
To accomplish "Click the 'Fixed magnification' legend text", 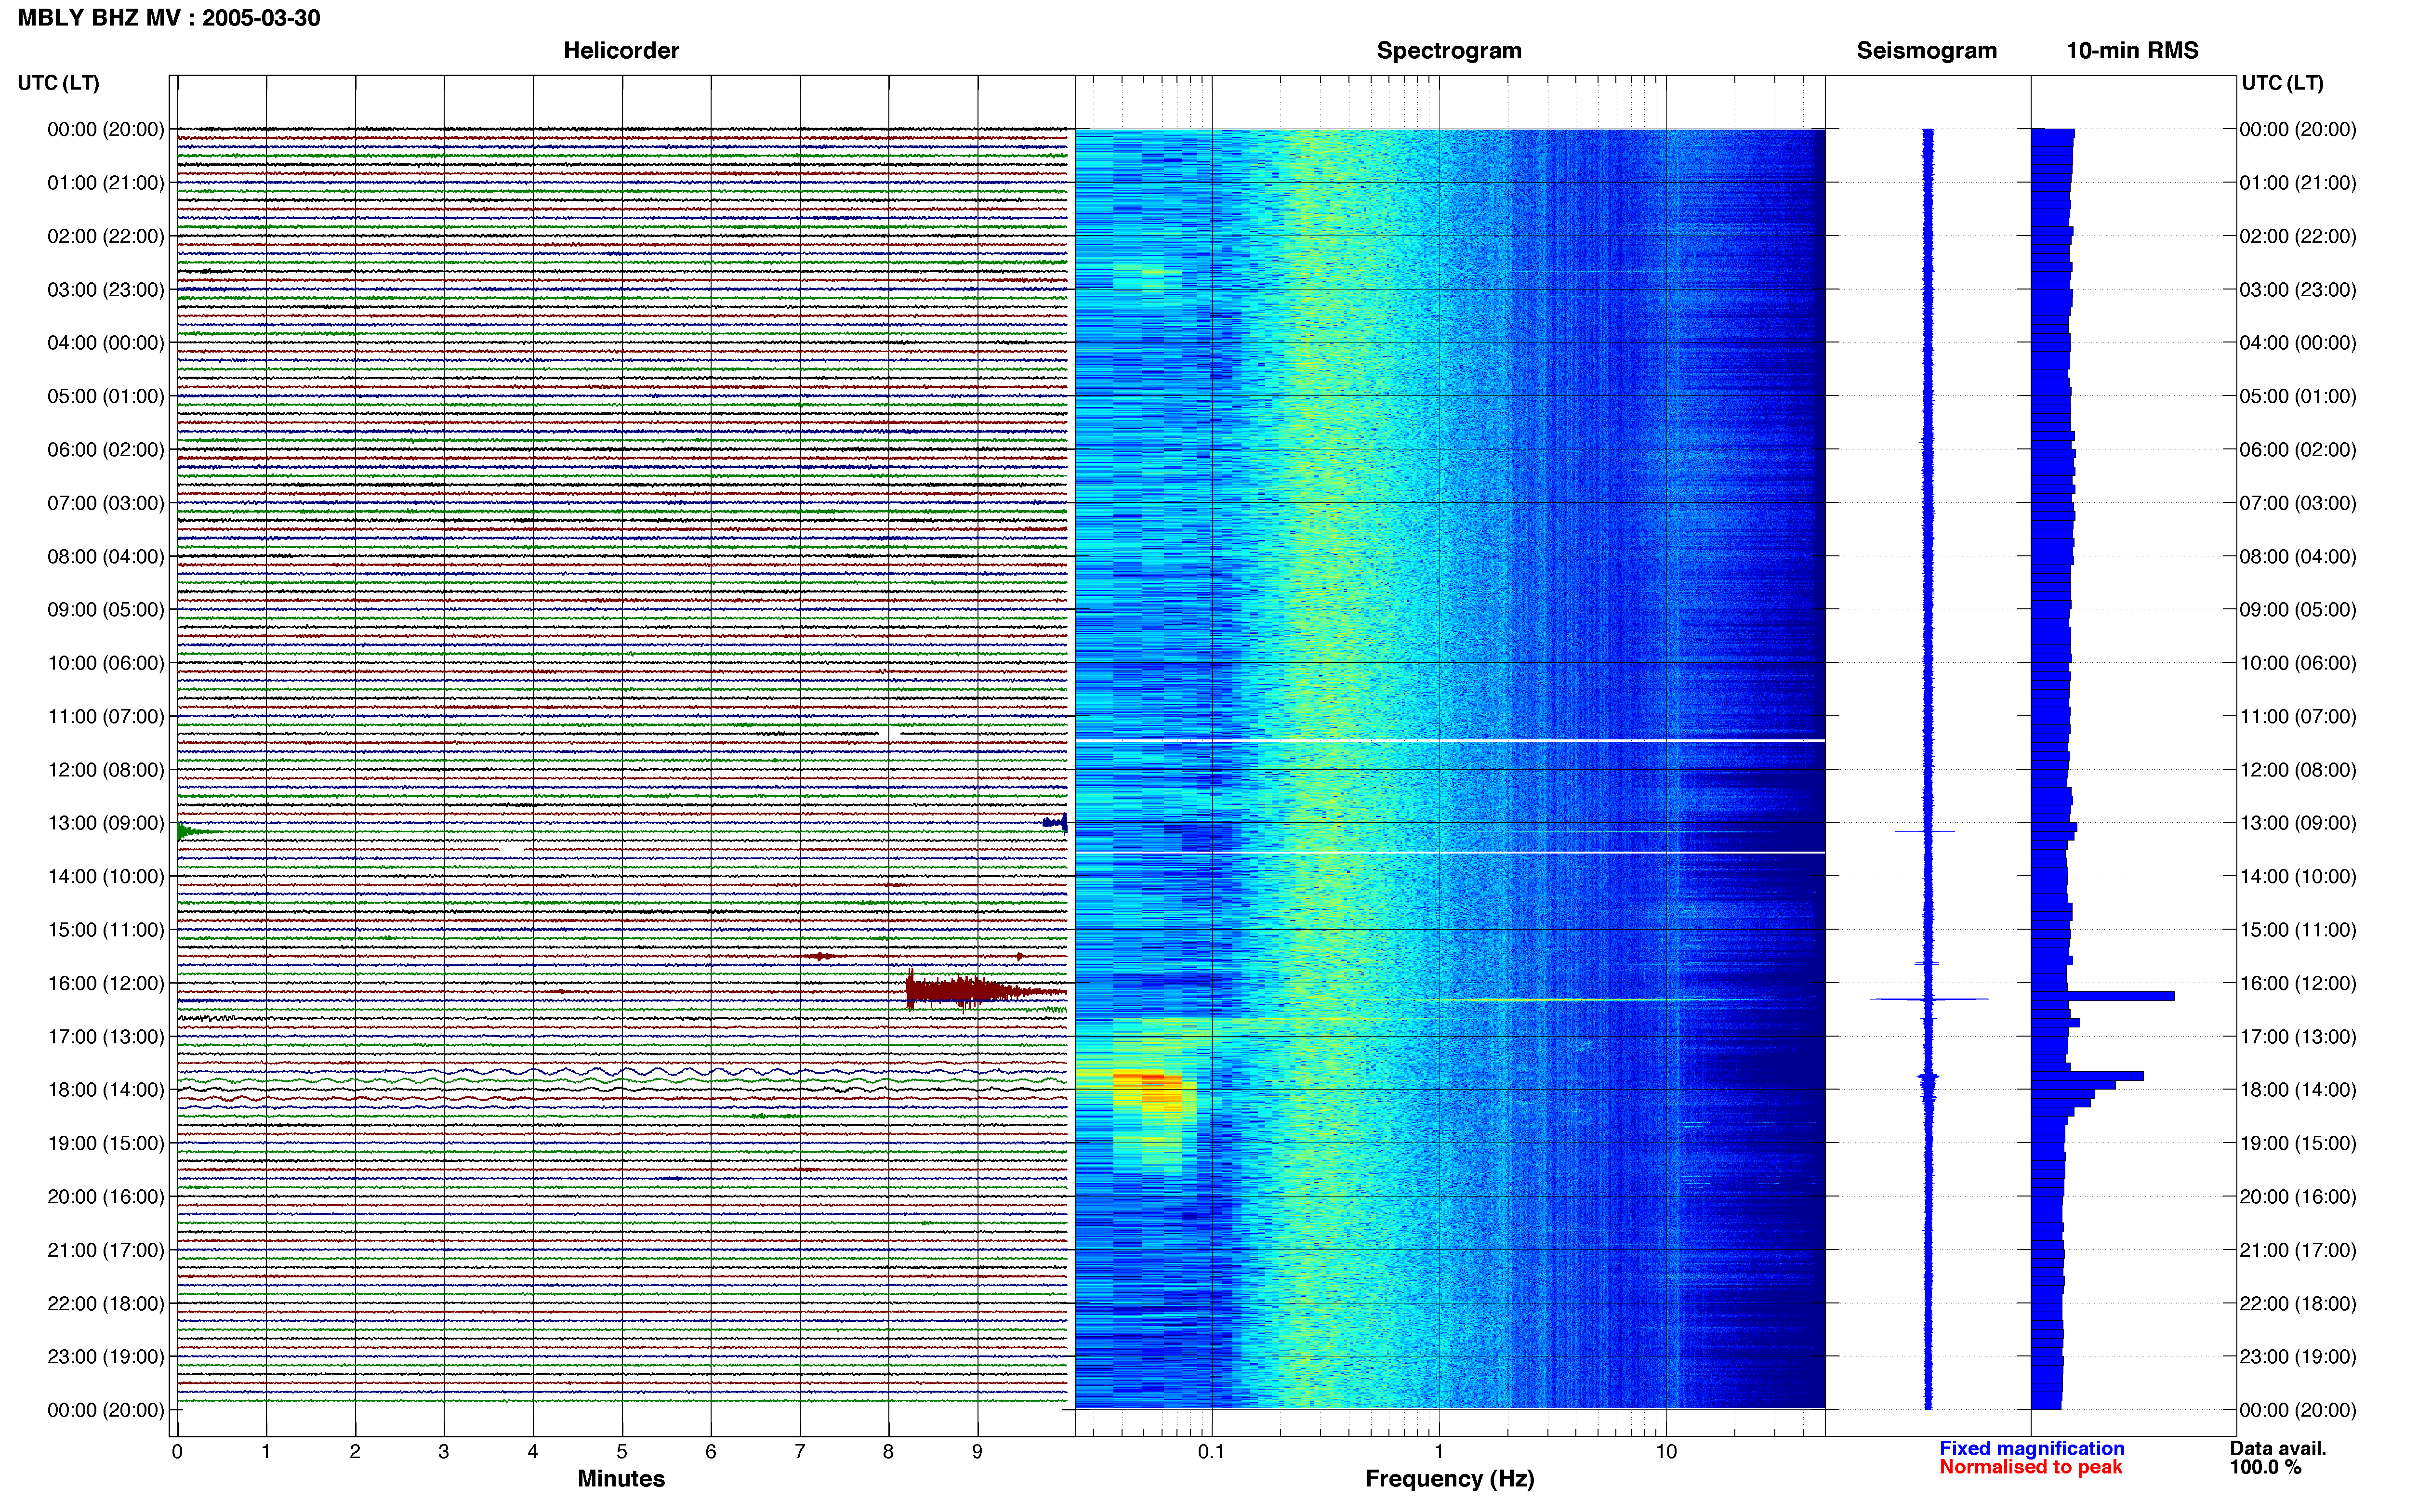I will click(2031, 1448).
